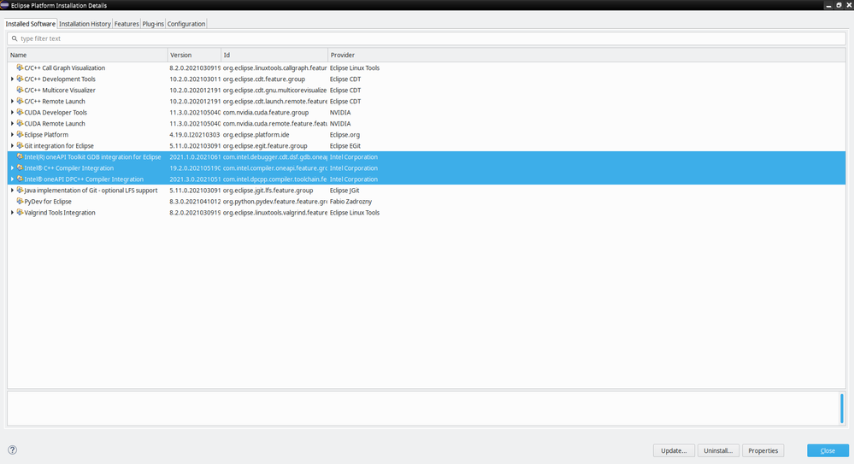Click the Intel C++ Compiler Integration icon
854x464 pixels.
(x=20, y=167)
